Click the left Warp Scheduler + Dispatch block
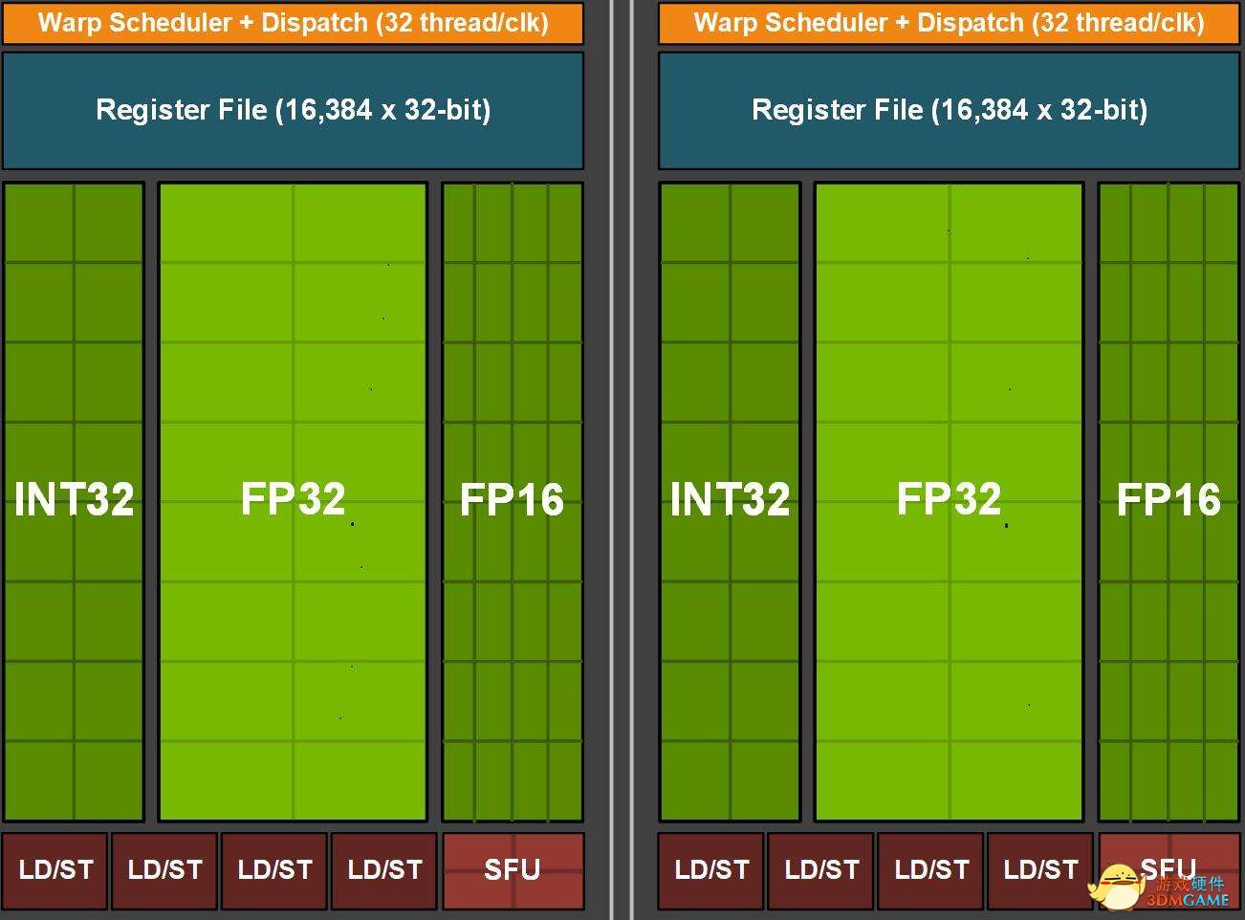The image size is (1245, 920). tap(293, 23)
